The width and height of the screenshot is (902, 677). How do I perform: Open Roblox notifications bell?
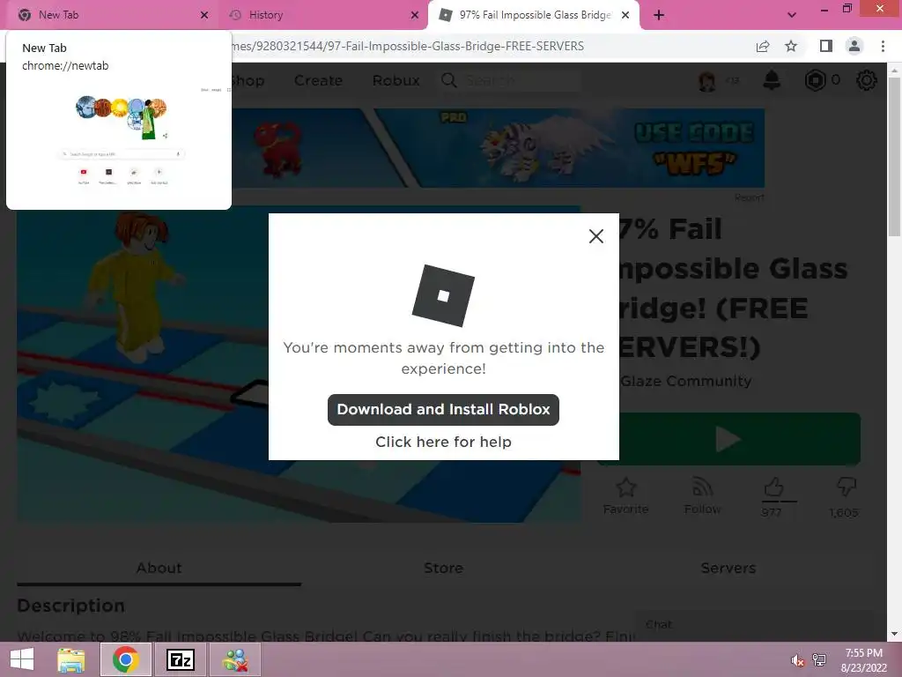(772, 80)
